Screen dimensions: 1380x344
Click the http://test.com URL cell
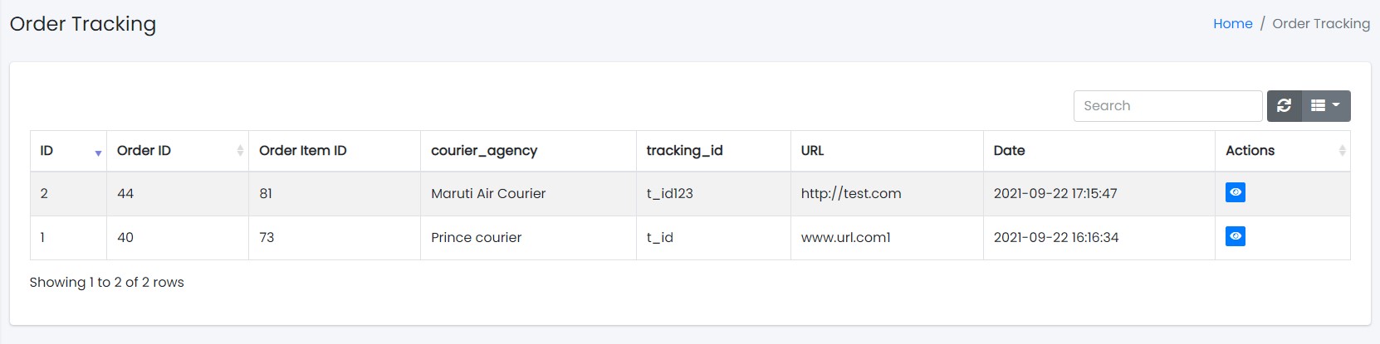point(850,194)
